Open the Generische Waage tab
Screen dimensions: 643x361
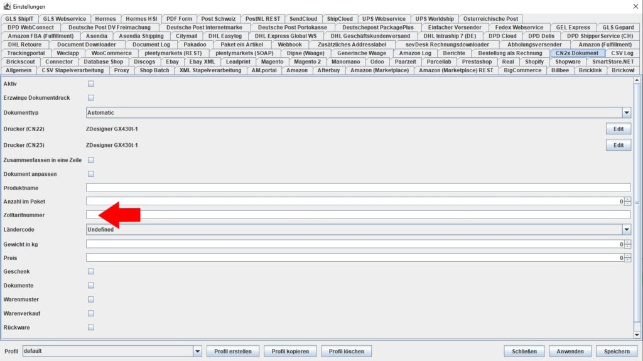point(361,53)
